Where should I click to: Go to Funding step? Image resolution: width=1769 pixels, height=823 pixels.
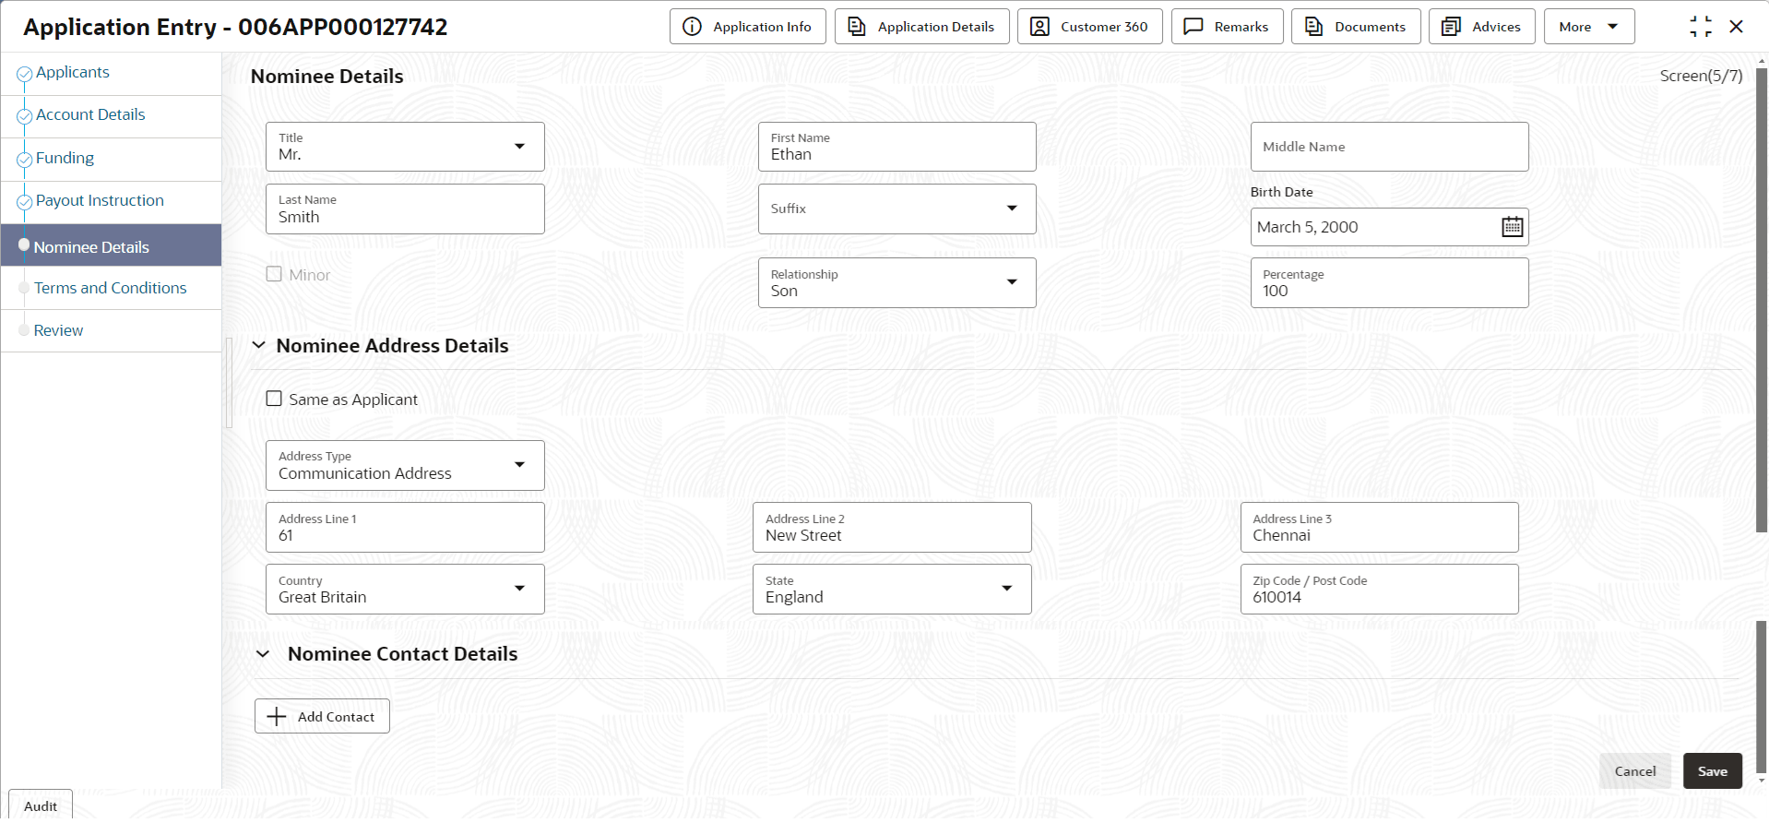(65, 158)
